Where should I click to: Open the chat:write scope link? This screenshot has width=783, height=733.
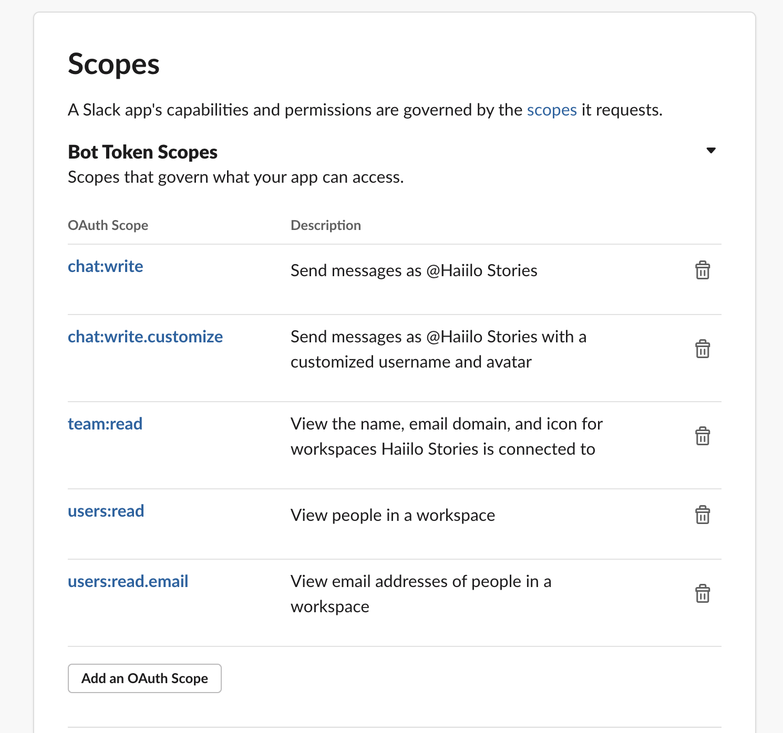click(x=106, y=267)
